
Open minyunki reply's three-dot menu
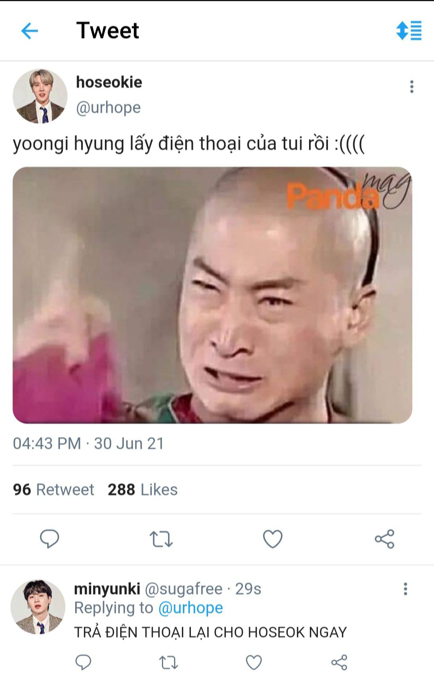(x=405, y=589)
